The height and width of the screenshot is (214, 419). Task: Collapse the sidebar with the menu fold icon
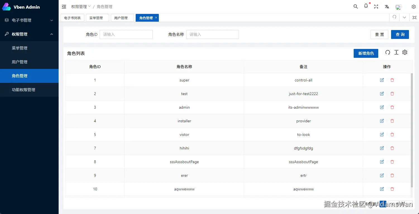click(x=64, y=7)
